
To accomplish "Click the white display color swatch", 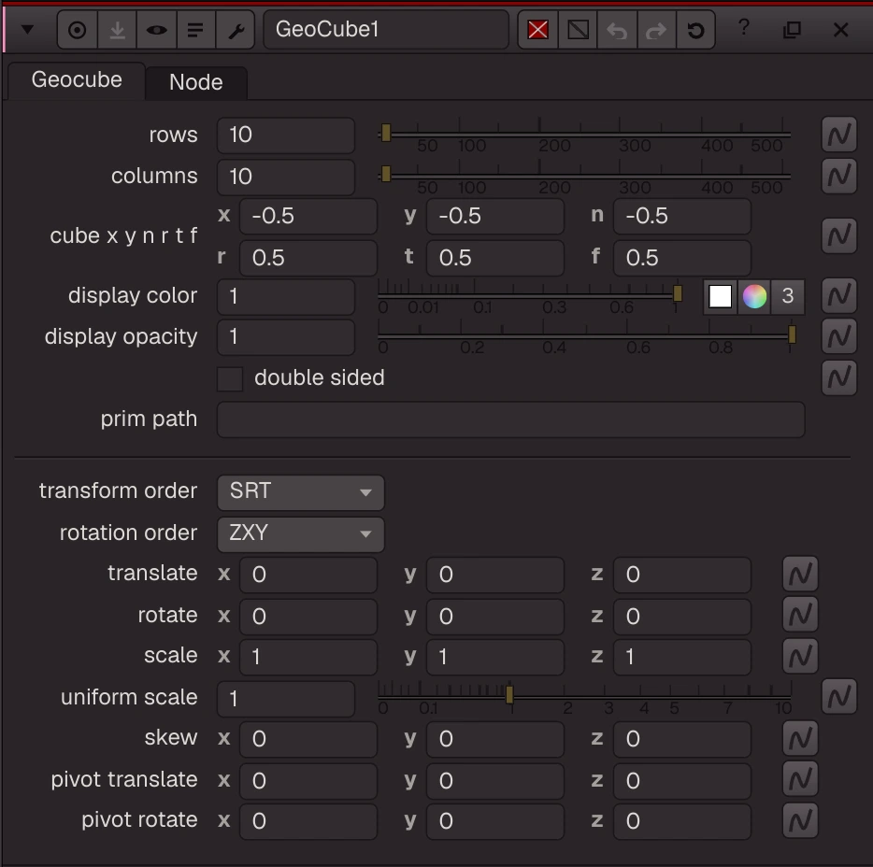I will click(x=720, y=296).
